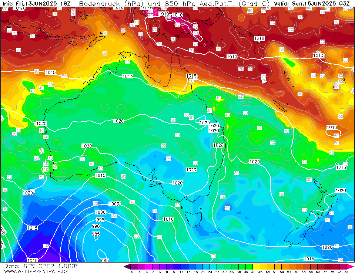Select the violet swatch between 6 and 9

[170, 267]
